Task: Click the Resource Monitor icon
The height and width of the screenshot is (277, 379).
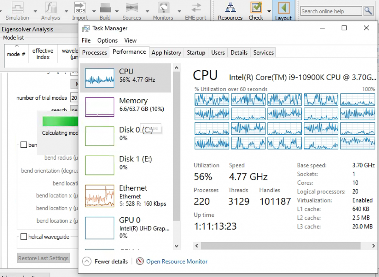Action: 140,261
